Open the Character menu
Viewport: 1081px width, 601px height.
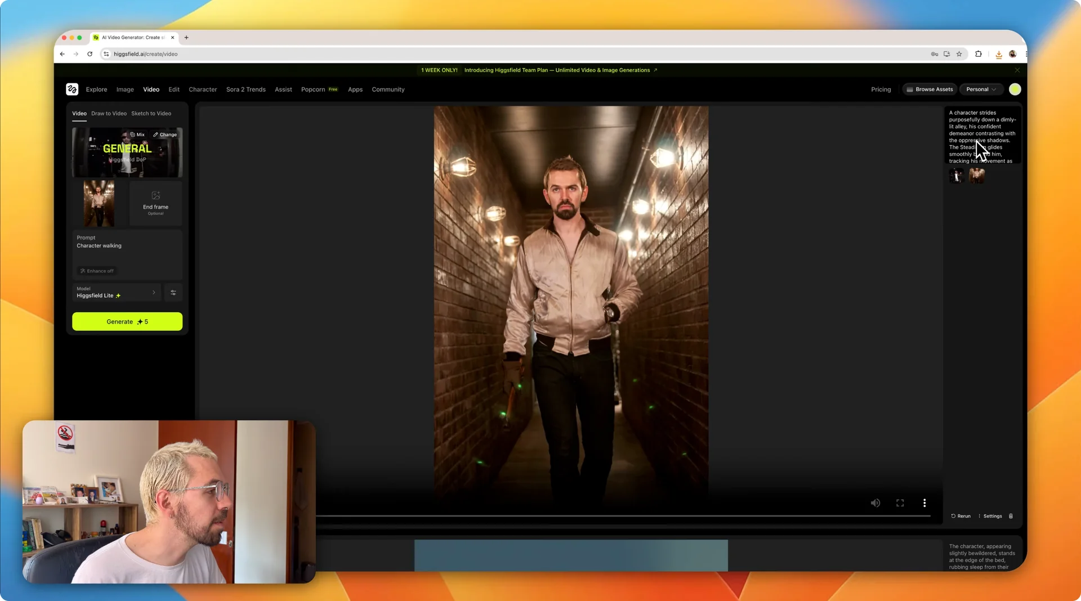point(203,89)
